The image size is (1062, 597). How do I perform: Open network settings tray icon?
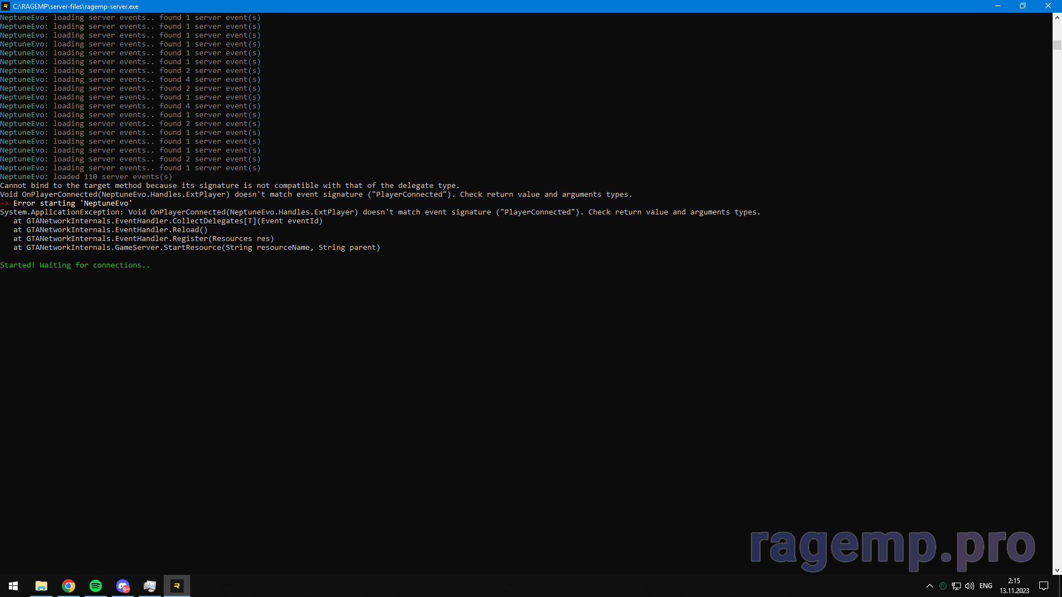click(956, 586)
